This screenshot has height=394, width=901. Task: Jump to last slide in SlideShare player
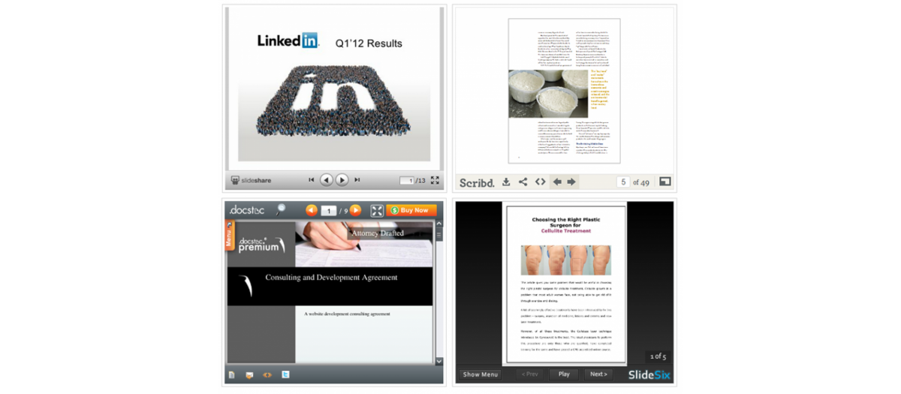tap(357, 180)
